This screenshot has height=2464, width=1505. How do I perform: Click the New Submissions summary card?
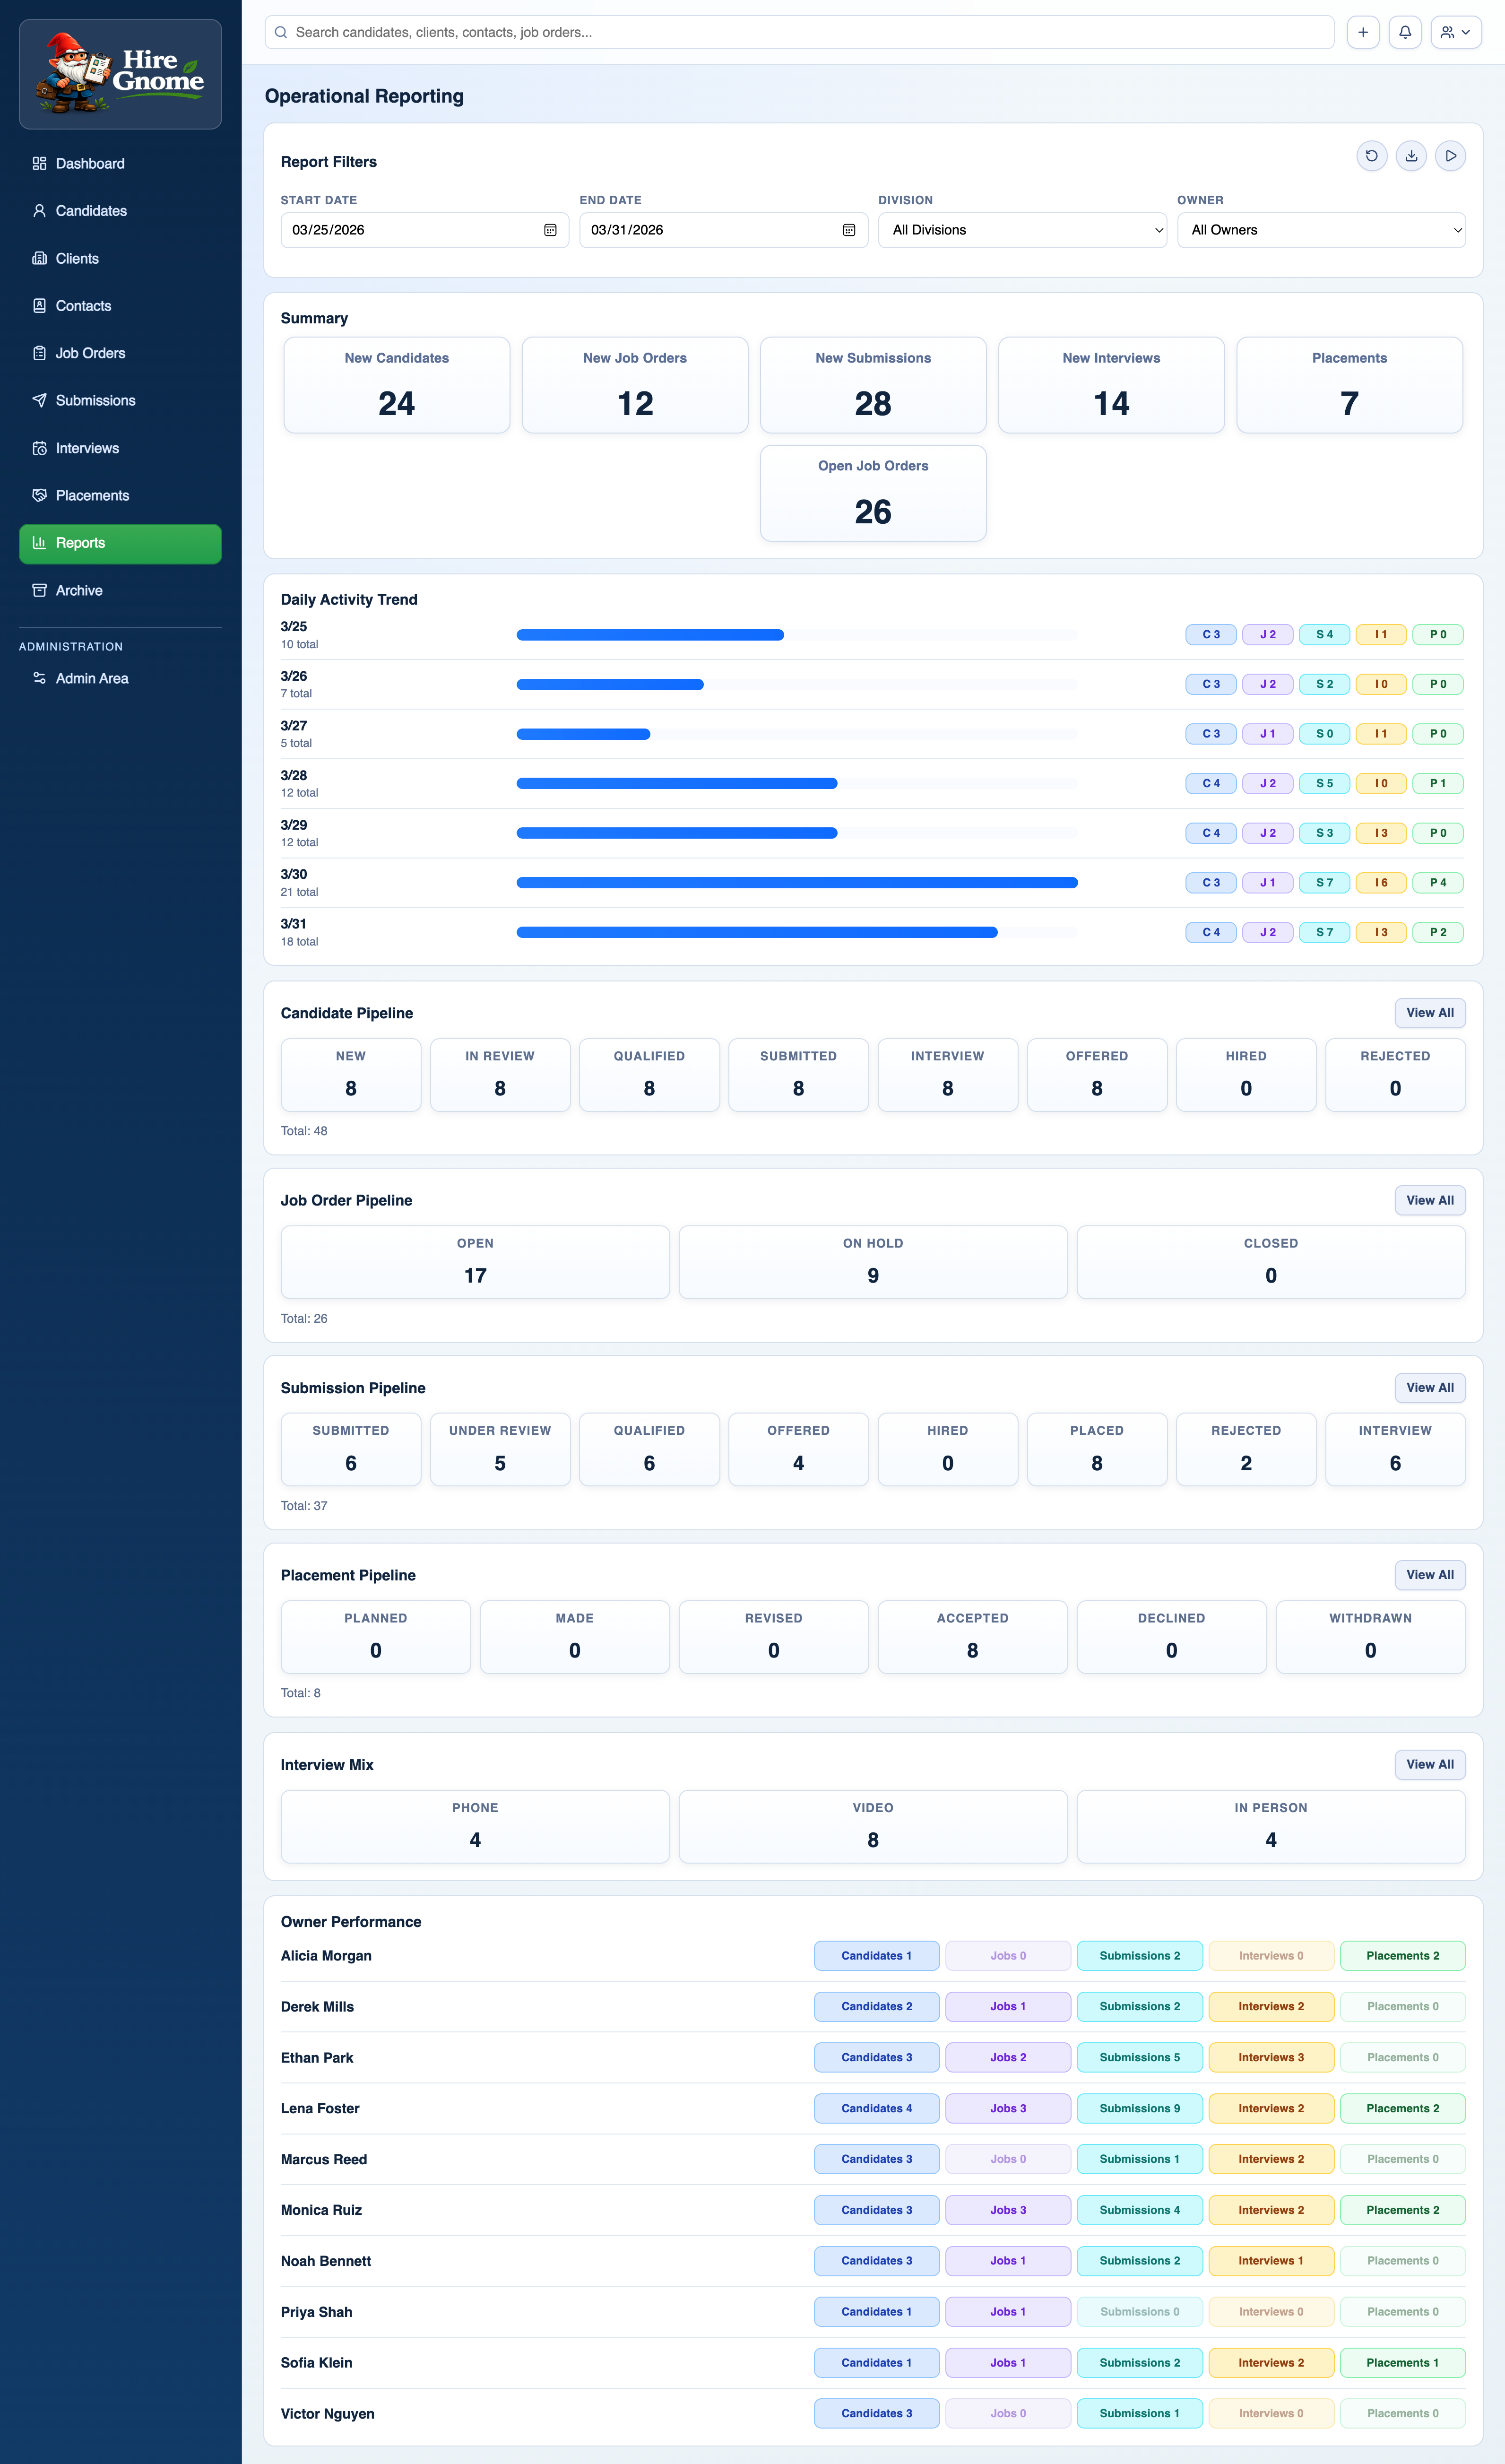click(x=872, y=385)
